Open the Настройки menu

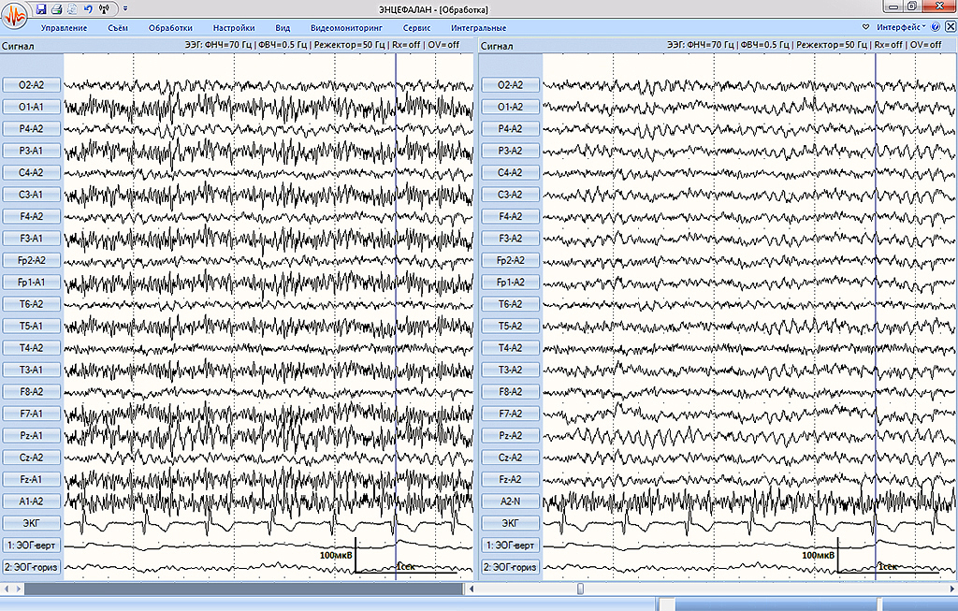[234, 27]
